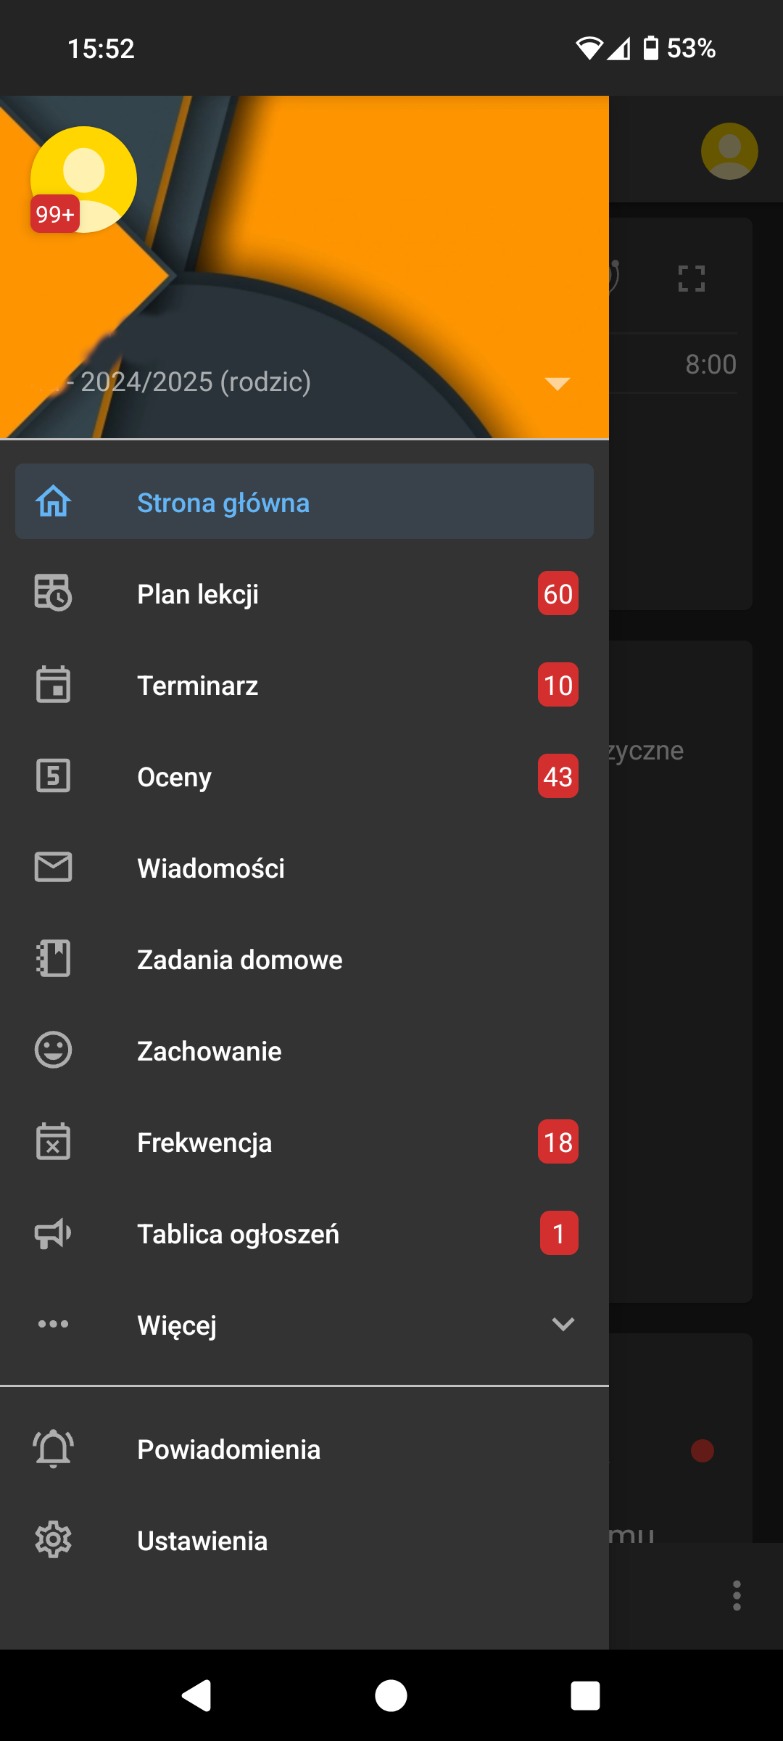Viewport: 783px width, 1741px height.
Task: Expand the Więcej chevron
Action: click(x=563, y=1325)
